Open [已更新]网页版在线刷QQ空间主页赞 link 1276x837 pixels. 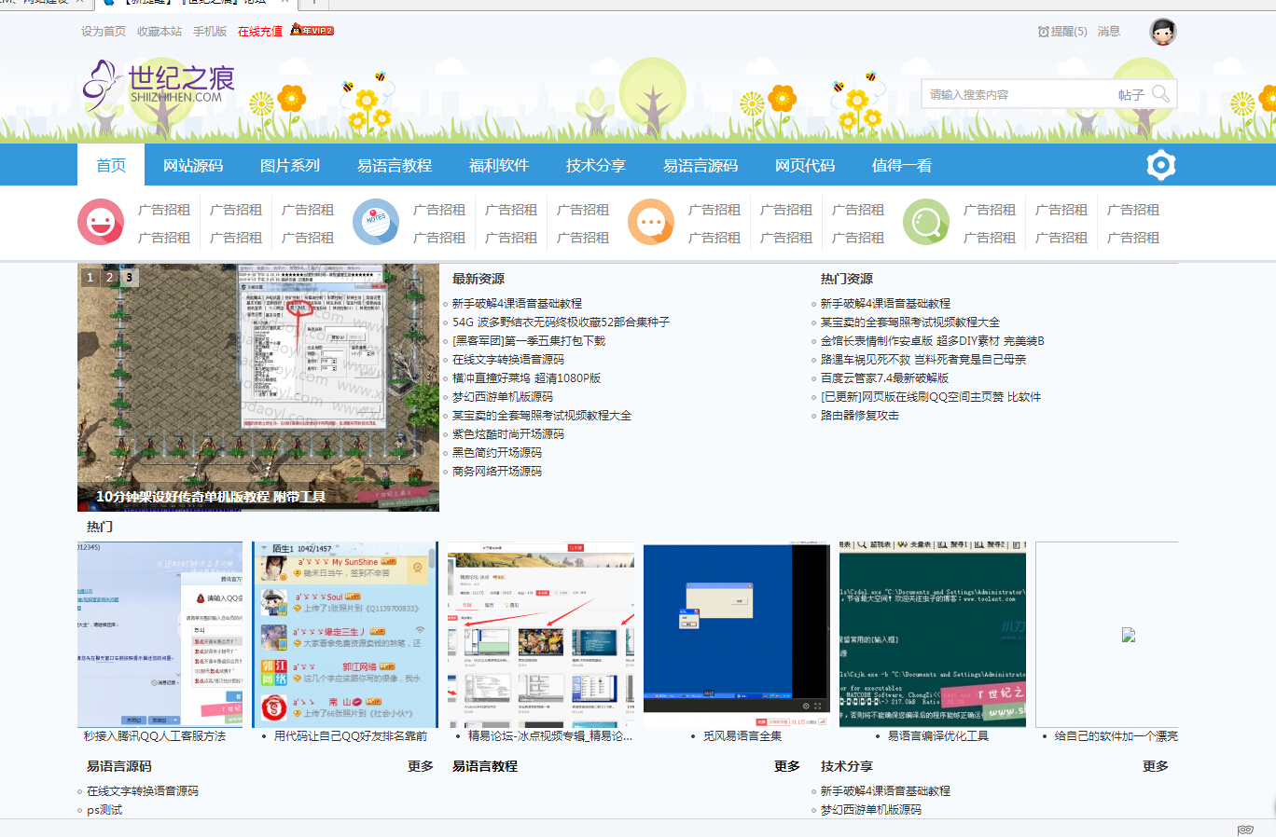(931, 396)
